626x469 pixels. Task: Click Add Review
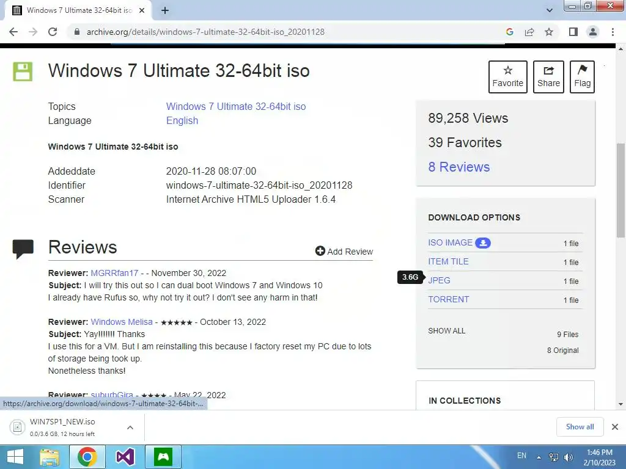point(344,251)
